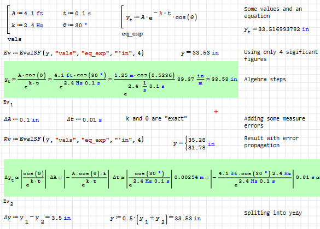Select the equation y_t := A·e^(-k·t)·cos(θ)

[161, 17]
